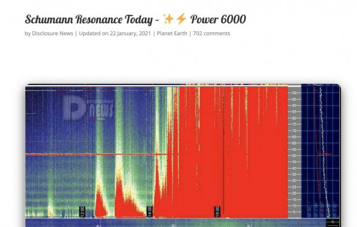
Task: Click the Schumann Resonance Today article title
Action: pyautogui.click(x=135, y=19)
